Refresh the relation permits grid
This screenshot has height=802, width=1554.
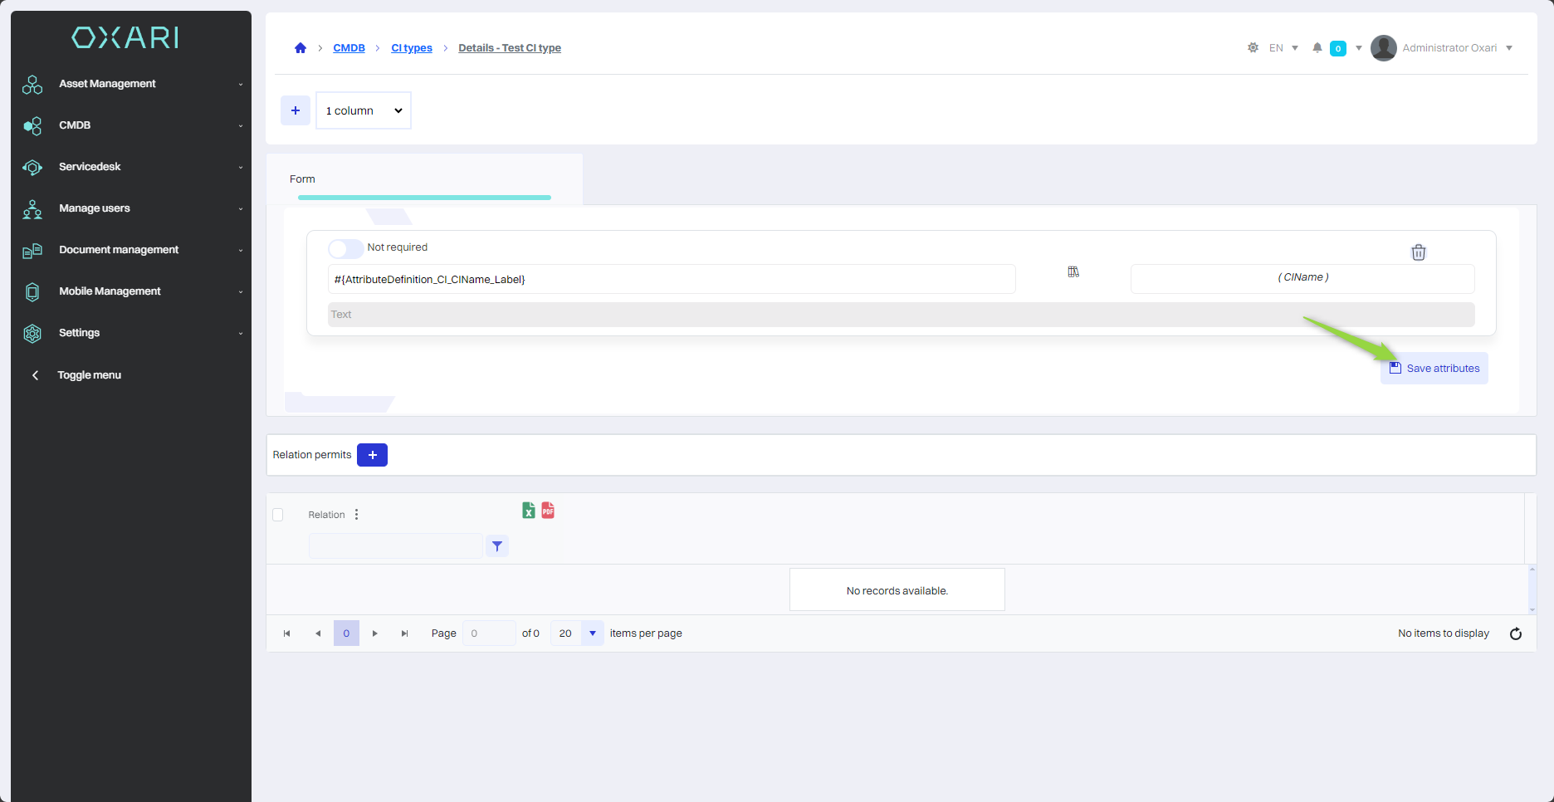click(1515, 633)
